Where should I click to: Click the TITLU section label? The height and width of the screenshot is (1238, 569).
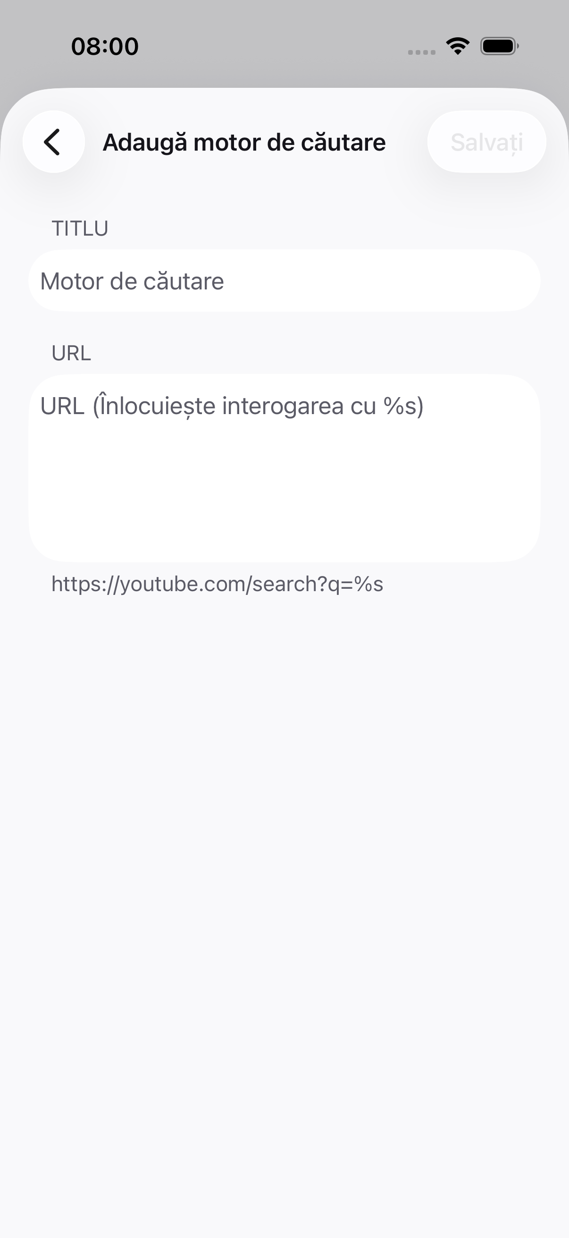(80, 228)
